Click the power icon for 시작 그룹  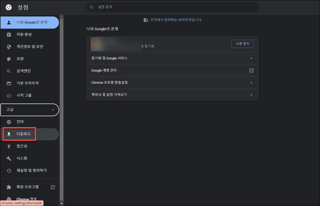(9, 95)
